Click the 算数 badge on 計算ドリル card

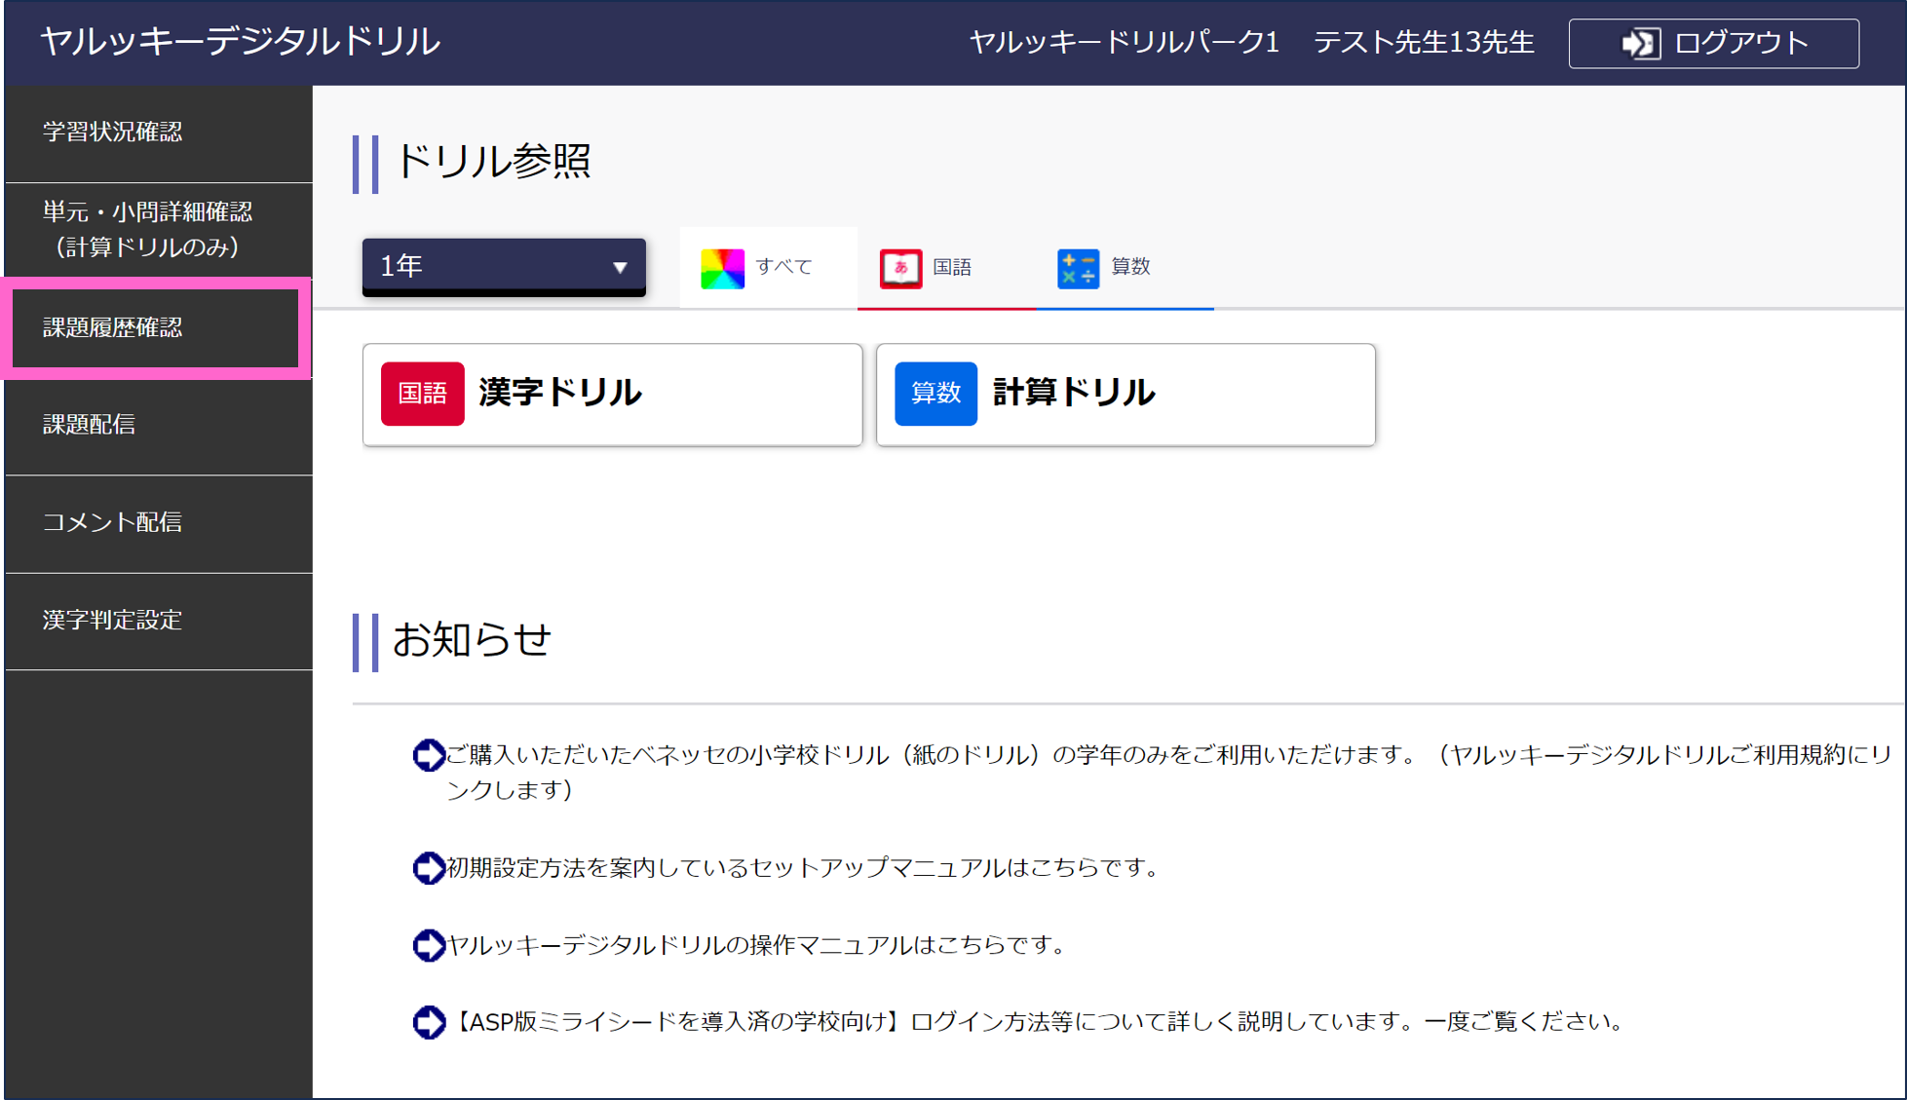point(935,394)
